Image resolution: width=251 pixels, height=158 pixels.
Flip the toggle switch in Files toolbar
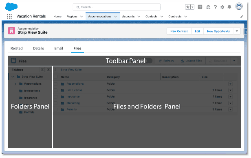tap(148, 61)
